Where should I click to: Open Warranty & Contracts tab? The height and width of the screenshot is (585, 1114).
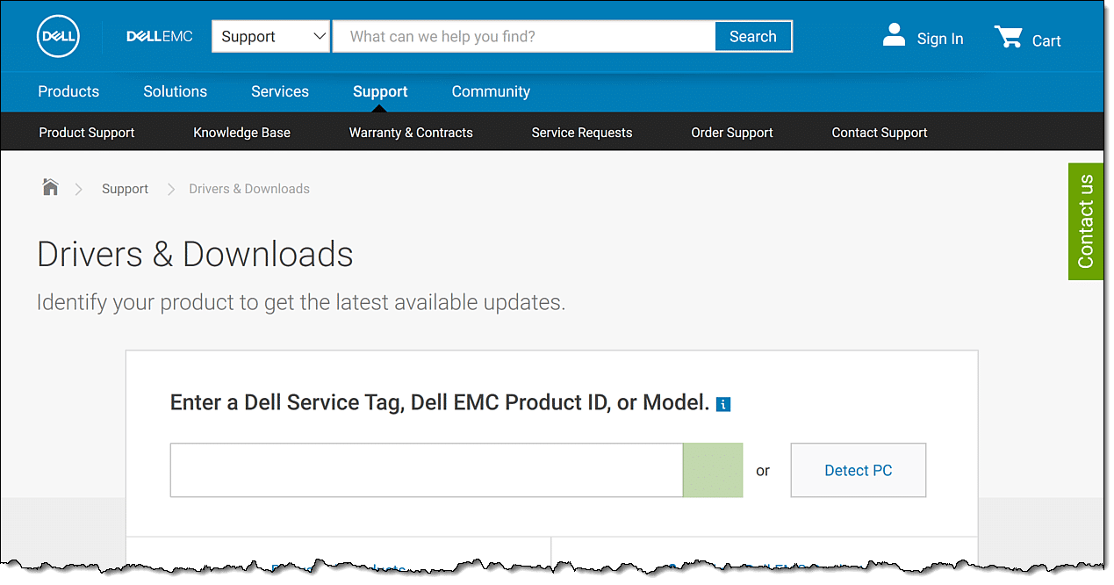[x=410, y=133]
